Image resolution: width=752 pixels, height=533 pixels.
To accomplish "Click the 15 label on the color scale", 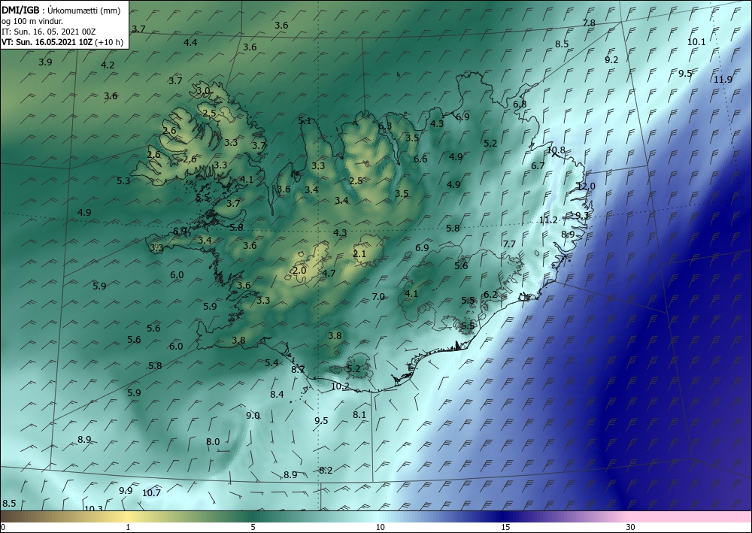I will pos(505,527).
